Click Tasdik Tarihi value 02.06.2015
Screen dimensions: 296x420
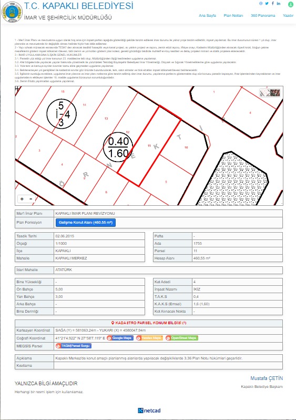65,236
